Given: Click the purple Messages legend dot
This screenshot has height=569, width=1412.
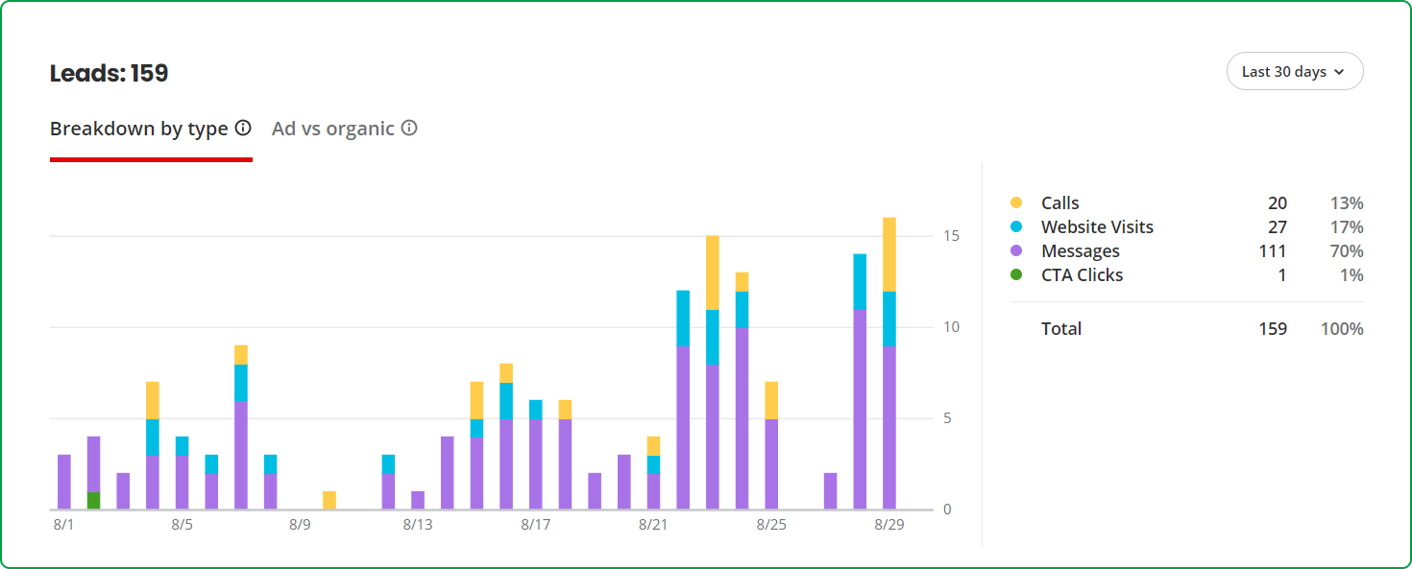Looking at the screenshot, I should click(x=1016, y=250).
